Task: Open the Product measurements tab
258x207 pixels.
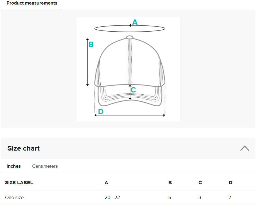Action: point(32,3)
